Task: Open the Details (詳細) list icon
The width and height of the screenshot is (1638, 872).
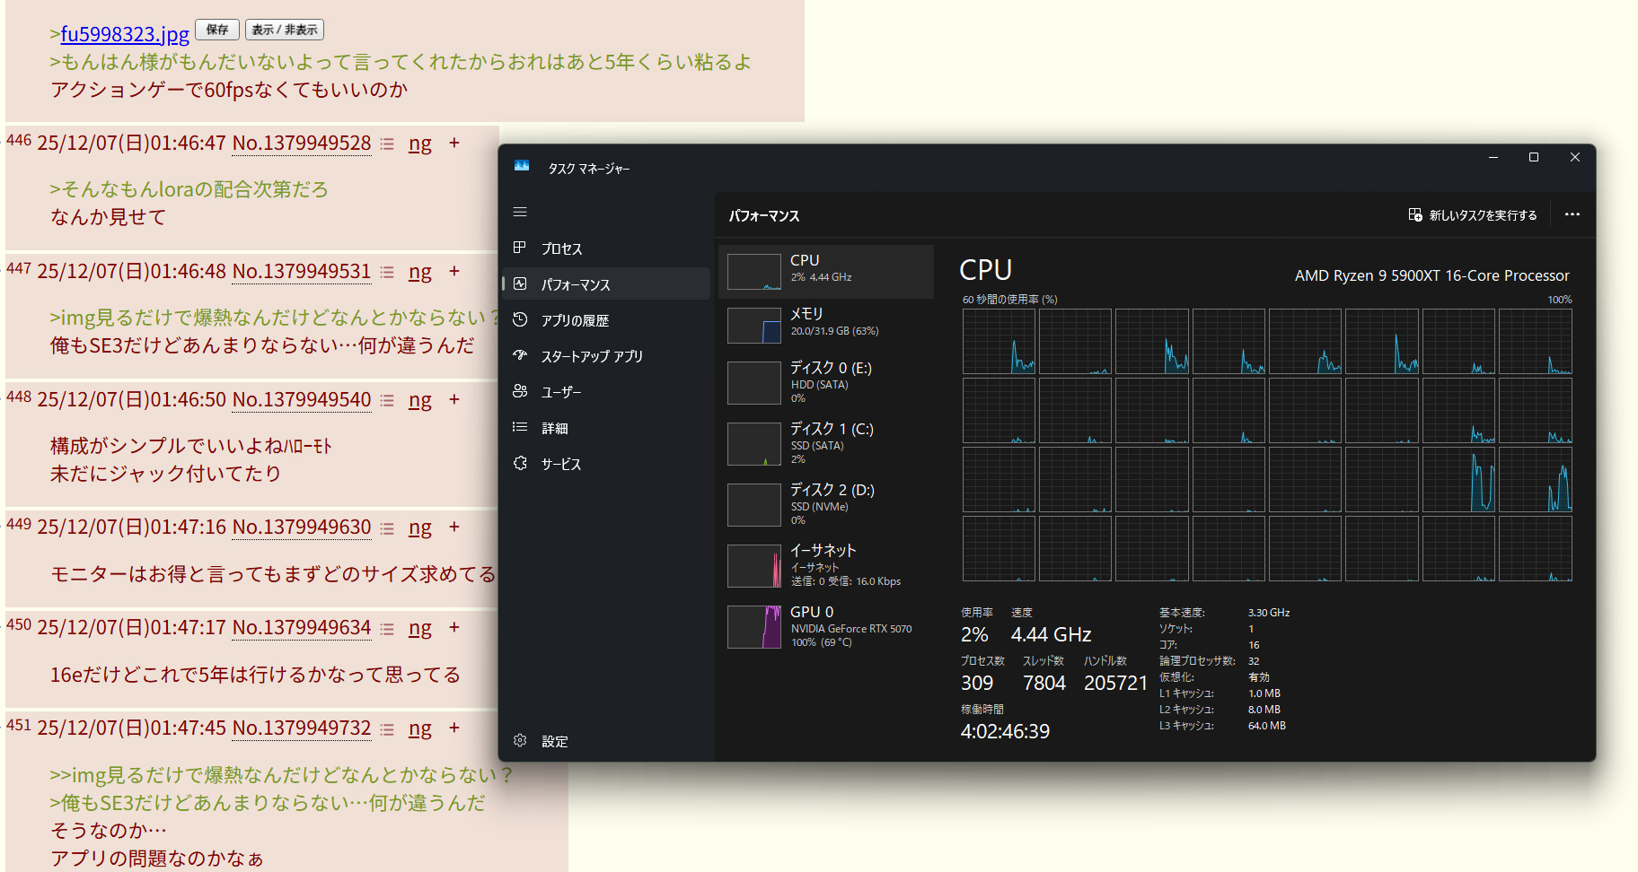Action: pos(520,427)
